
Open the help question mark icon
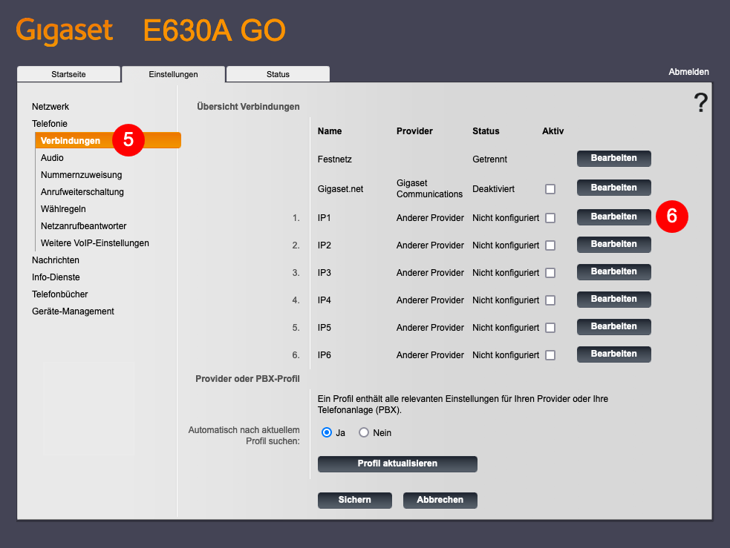pos(701,102)
